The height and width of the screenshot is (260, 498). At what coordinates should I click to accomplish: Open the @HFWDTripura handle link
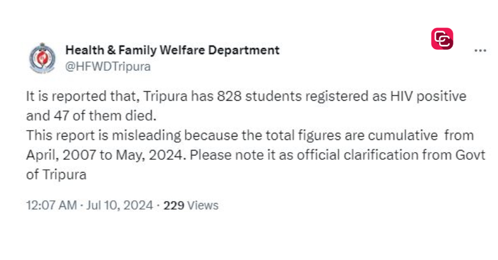[x=108, y=67]
